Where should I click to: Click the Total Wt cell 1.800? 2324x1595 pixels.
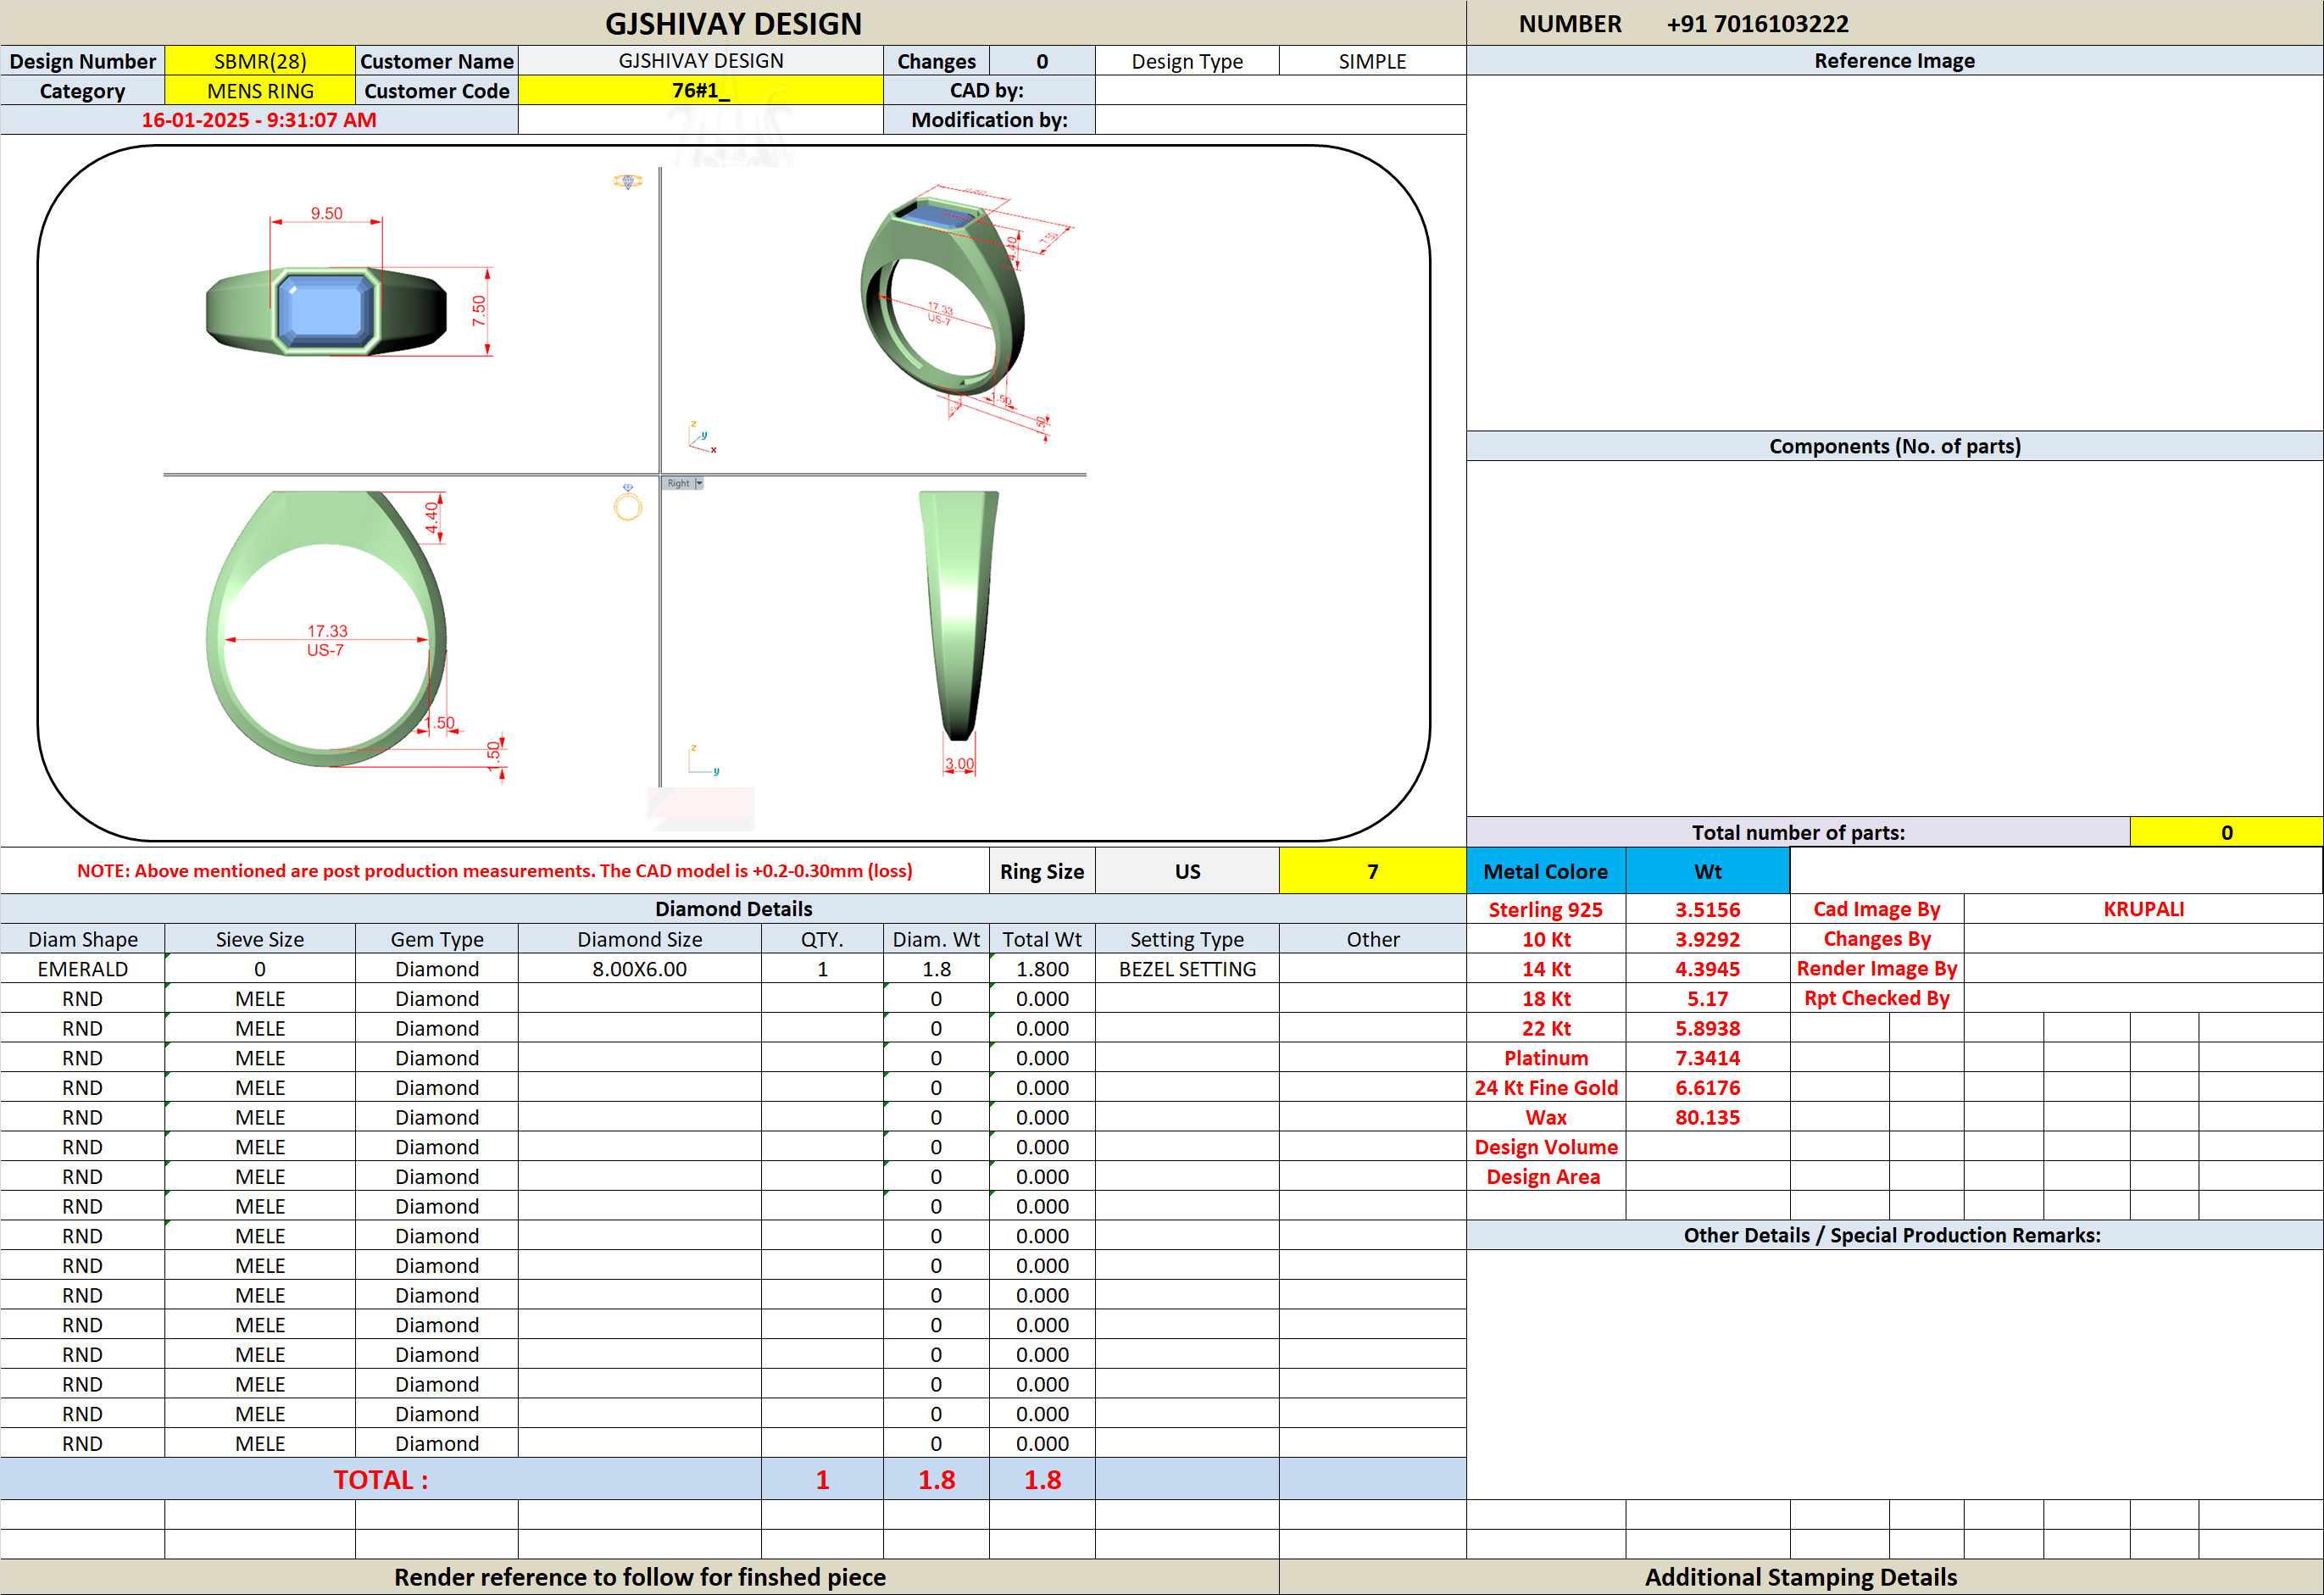[1042, 969]
